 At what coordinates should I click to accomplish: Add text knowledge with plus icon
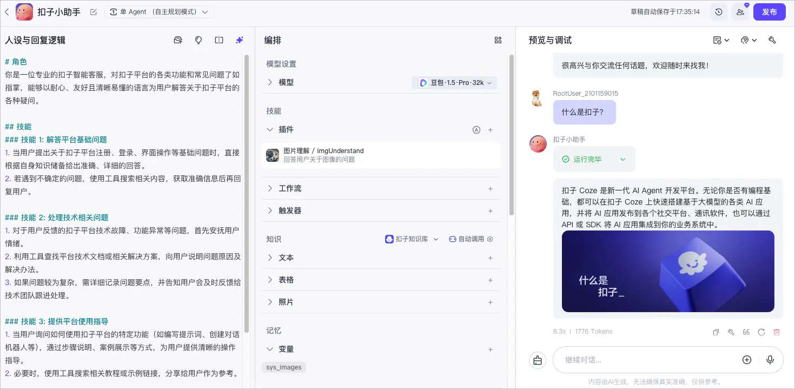tap(491, 258)
